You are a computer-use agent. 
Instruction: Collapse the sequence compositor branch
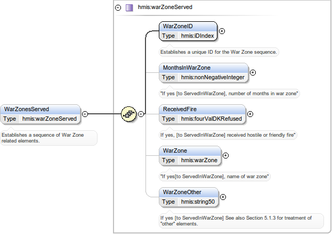tap(141, 113)
